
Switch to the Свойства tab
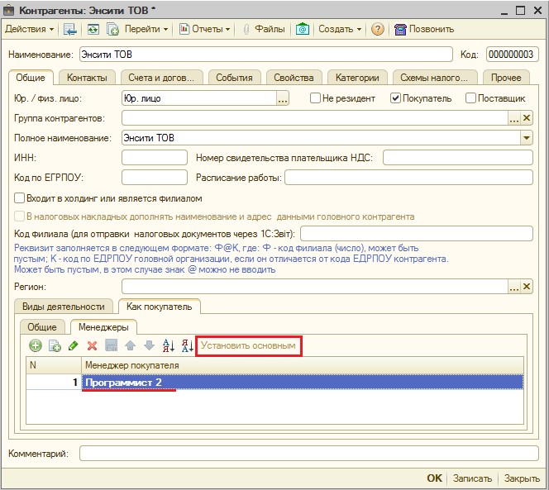pyautogui.click(x=294, y=78)
